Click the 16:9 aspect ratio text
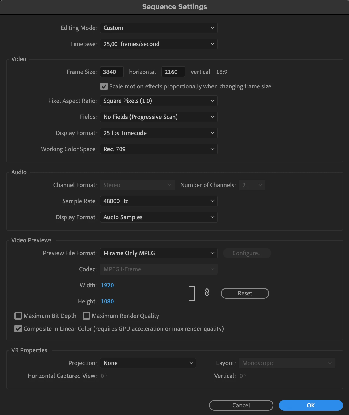The height and width of the screenshot is (415, 349). point(222,72)
